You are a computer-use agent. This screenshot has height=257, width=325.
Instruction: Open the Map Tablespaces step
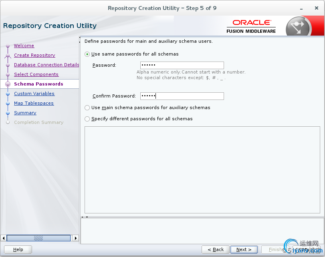click(34, 103)
